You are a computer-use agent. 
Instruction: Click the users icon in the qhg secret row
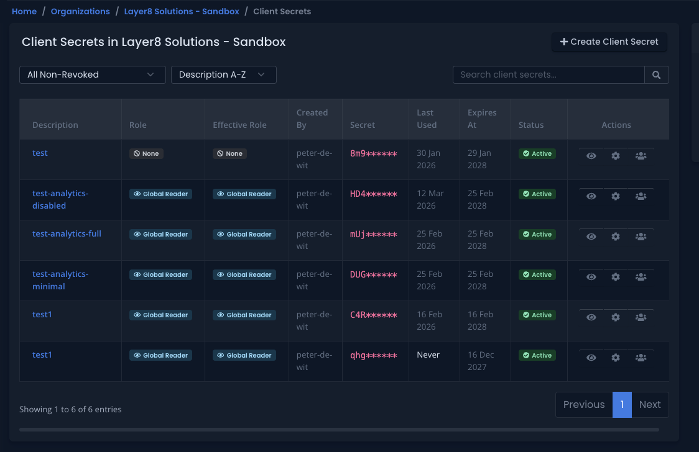tap(641, 358)
